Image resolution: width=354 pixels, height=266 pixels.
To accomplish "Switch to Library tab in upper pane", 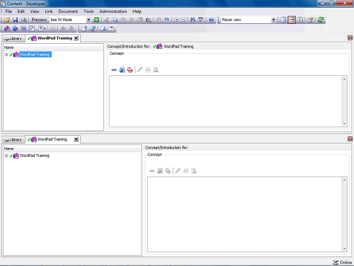I will 13,38.
